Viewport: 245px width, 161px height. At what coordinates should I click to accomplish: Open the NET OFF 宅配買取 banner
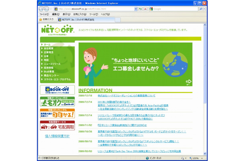click(x=57, y=126)
